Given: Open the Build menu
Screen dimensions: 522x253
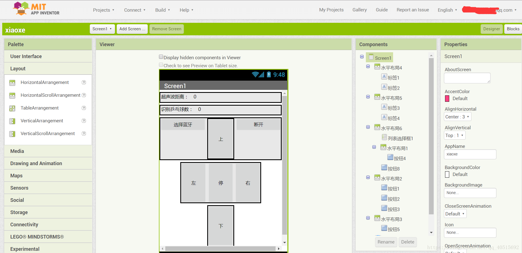Looking at the screenshot, I should click(162, 10).
